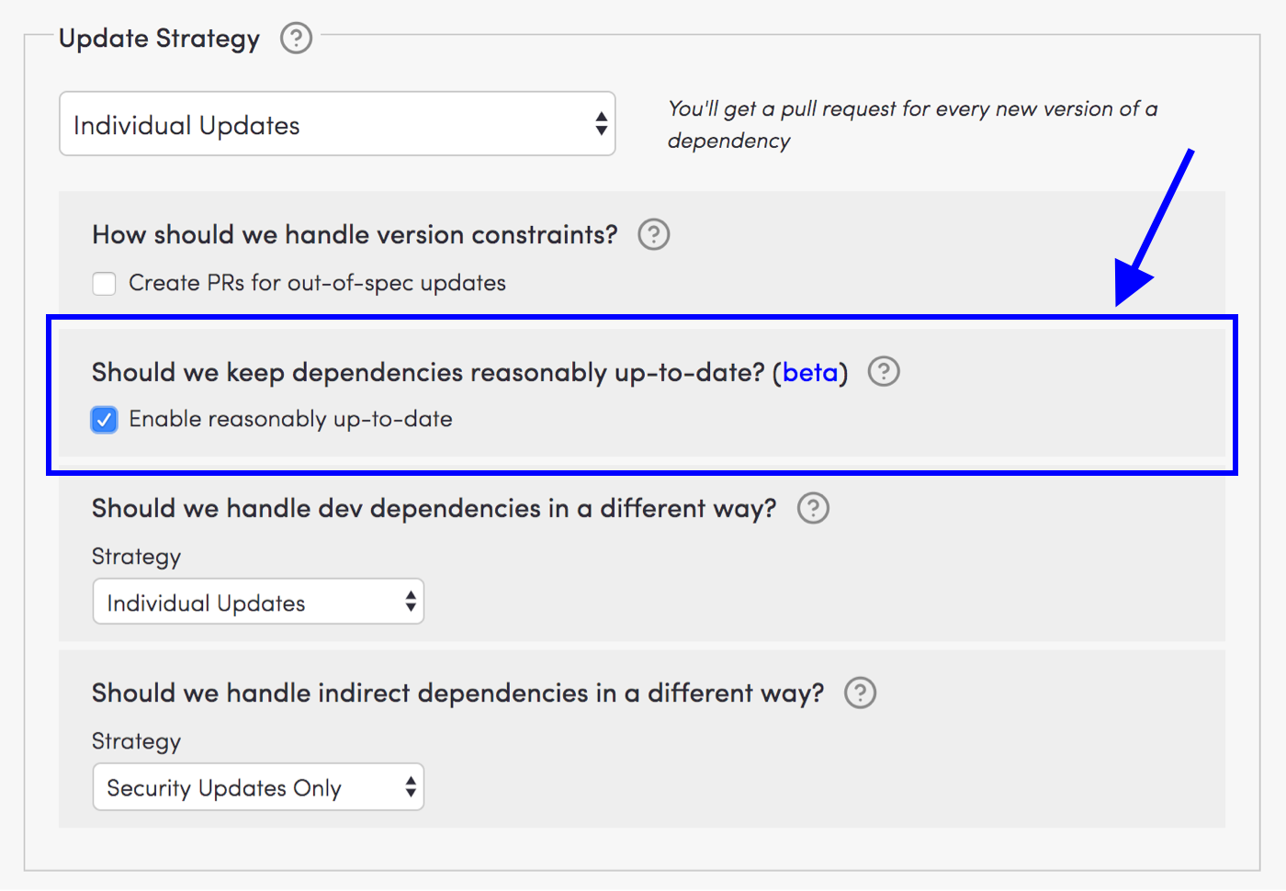Click the indirect dependencies question heading
1286x891 pixels.
point(457,693)
